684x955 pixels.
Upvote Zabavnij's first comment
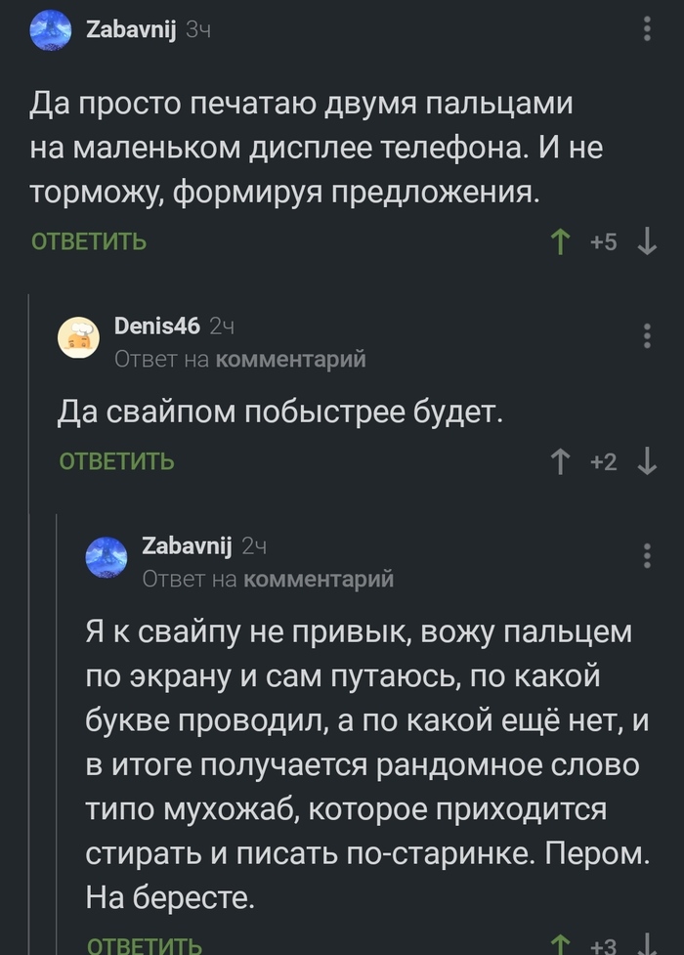click(559, 239)
